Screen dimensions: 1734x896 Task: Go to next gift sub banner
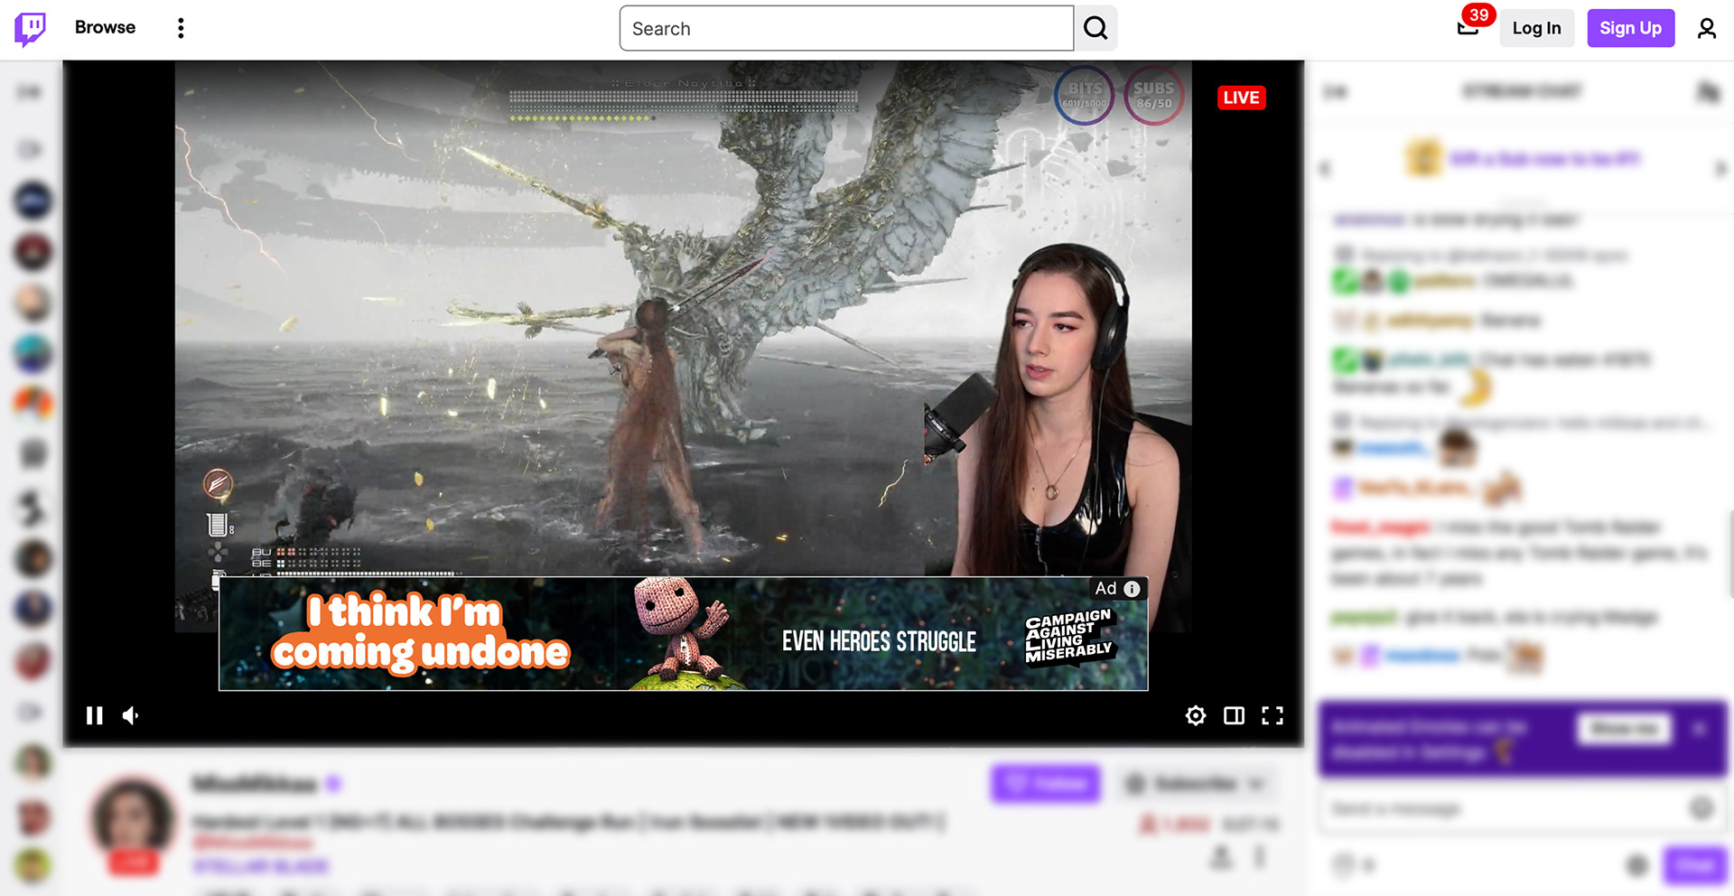[1720, 168]
